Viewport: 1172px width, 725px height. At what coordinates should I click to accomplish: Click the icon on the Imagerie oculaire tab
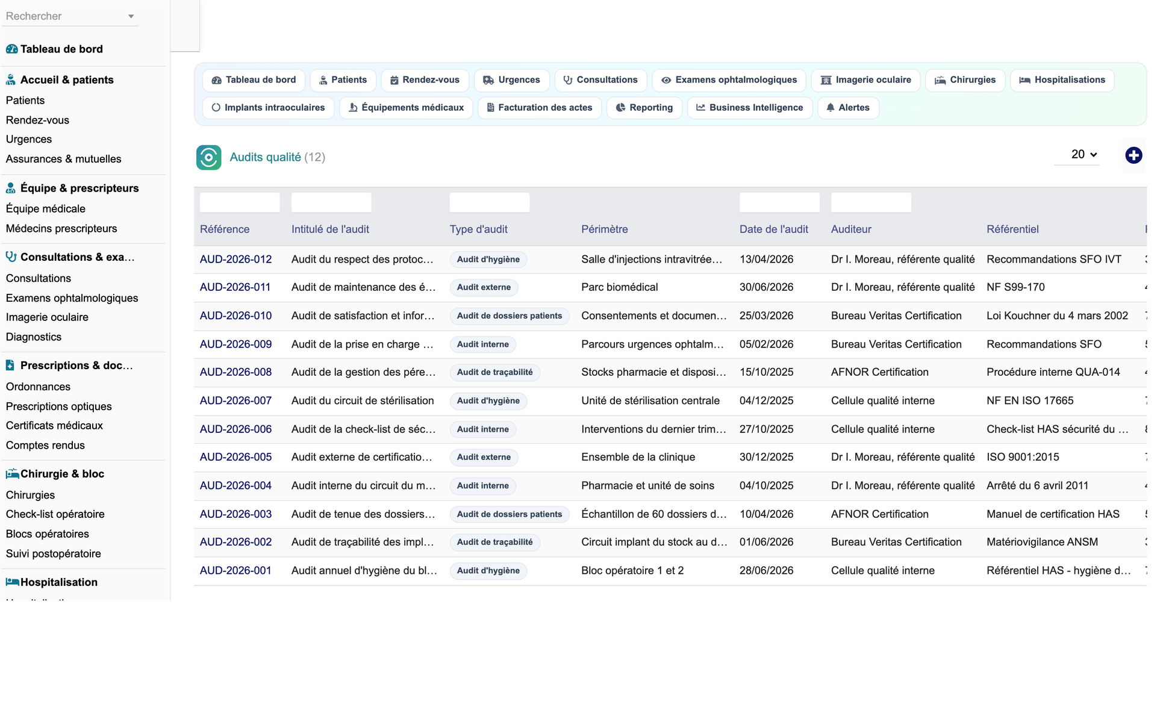pos(826,80)
